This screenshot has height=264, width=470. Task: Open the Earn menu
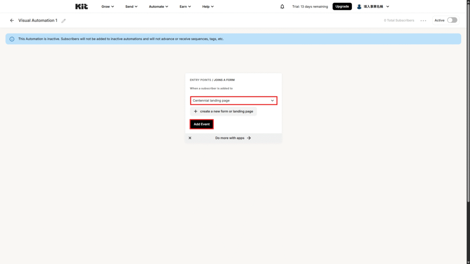[x=185, y=6]
